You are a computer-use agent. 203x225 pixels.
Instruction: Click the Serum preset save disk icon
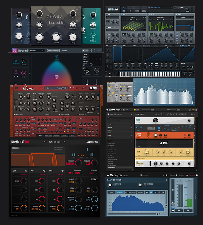click(x=149, y=8)
